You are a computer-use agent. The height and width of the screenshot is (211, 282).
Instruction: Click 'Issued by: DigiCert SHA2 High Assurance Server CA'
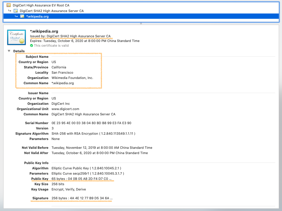point(70,36)
